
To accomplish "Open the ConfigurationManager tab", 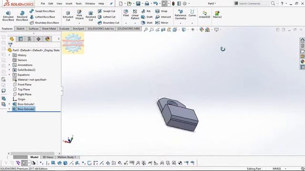I will (x=30, y=39).
